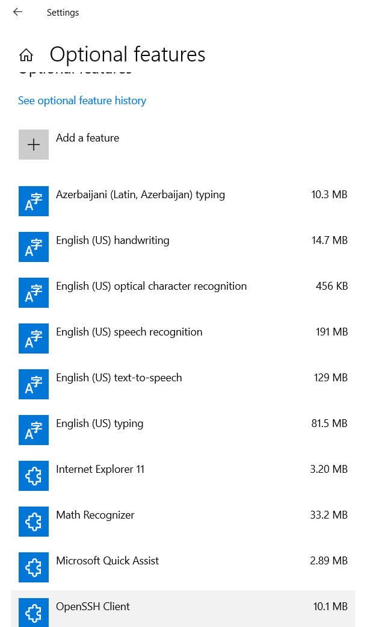Click the English (US) handwriting icon

click(x=34, y=247)
